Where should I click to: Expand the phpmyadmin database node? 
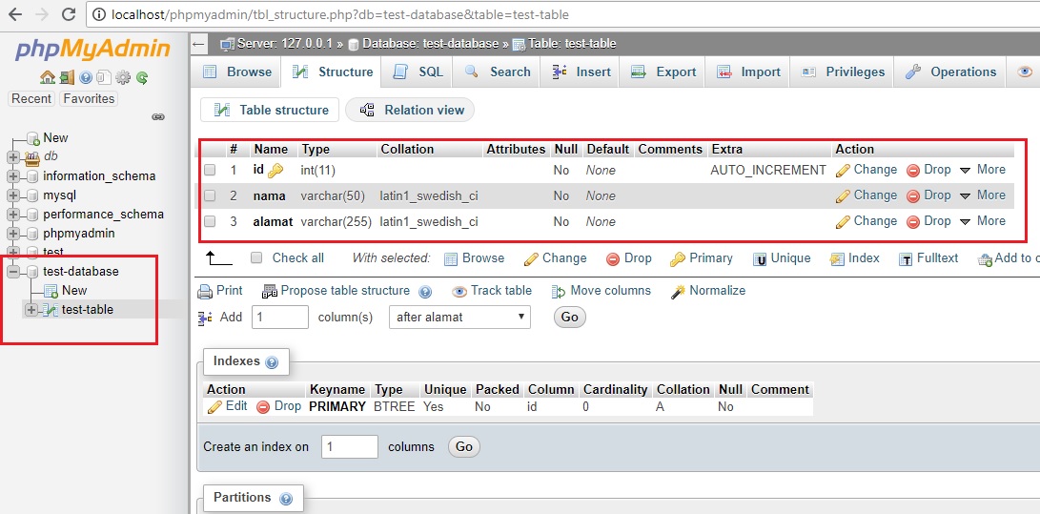(x=12, y=234)
